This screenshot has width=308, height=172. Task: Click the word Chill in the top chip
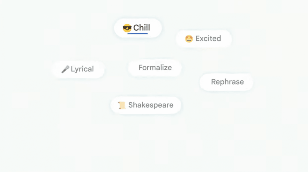tap(142, 28)
